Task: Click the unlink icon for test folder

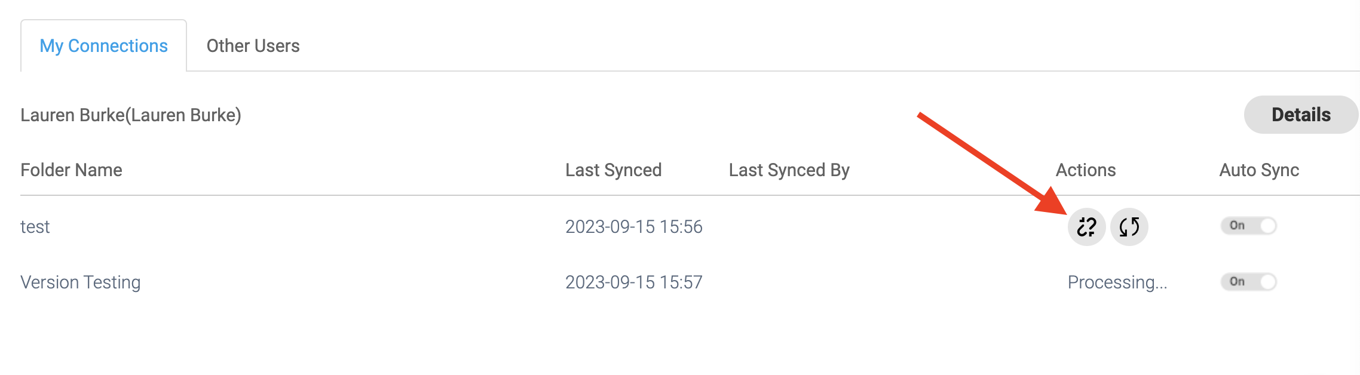Action: [1086, 227]
